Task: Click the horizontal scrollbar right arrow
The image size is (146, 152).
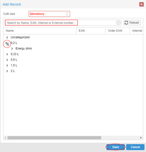Action: pyautogui.click(x=141, y=138)
